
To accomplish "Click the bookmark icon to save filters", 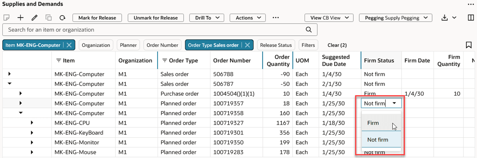I will click(469, 45).
